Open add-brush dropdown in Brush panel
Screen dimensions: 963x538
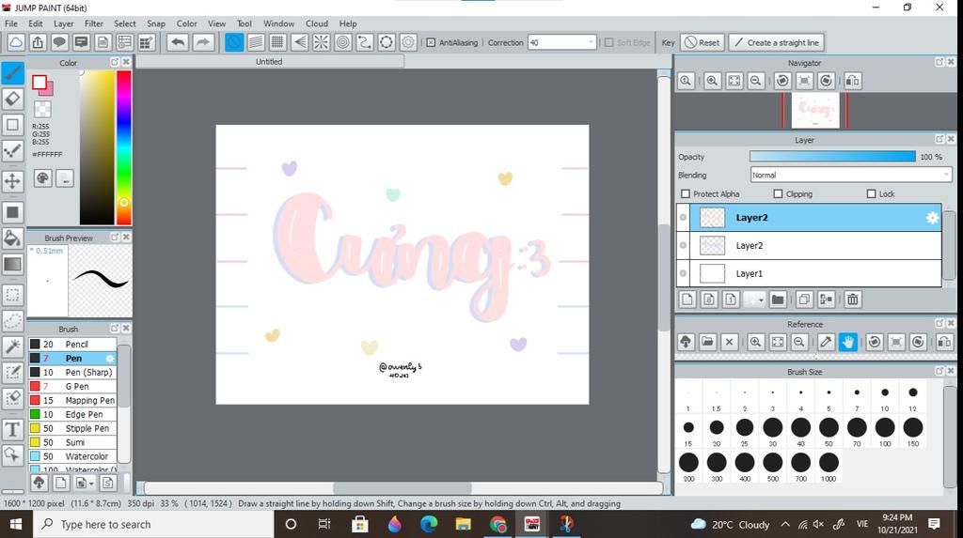click(x=91, y=484)
